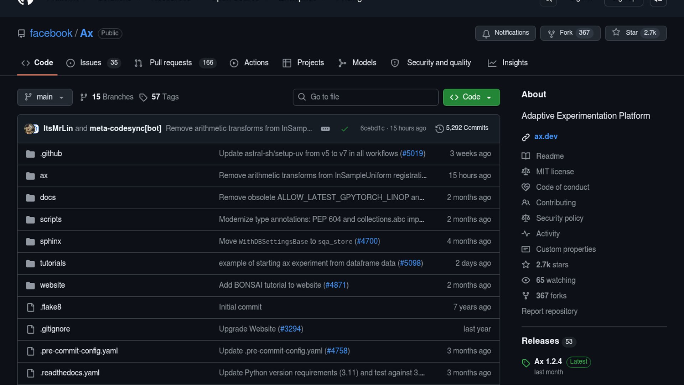Open the Insights tab

pos(514,63)
